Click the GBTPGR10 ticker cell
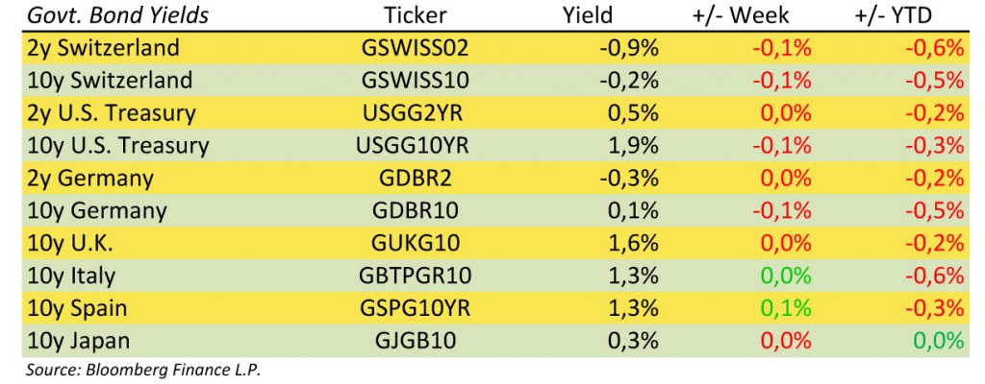Screen dimensions: 985x384 click(416, 276)
